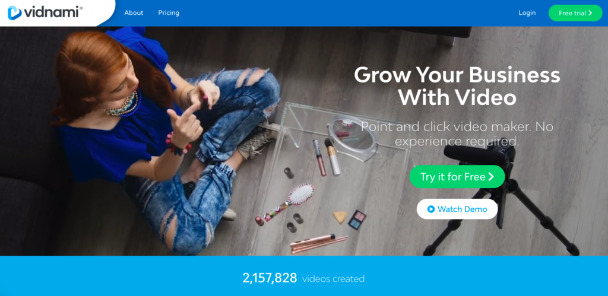The width and height of the screenshot is (608, 296).
Task: Click the empty area of the blue navigation bar
Action: tap(349, 13)
